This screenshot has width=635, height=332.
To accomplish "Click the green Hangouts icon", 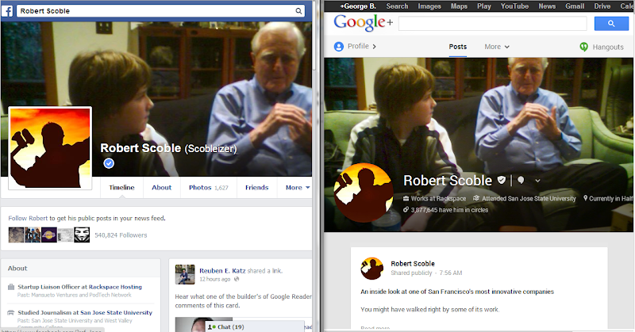I will click(583, 47).
